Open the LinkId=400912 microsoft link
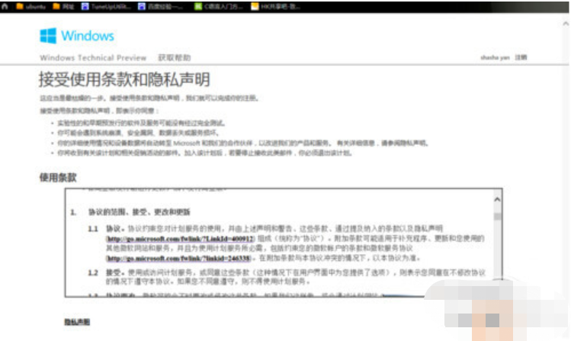 click(x=180, y=239)
